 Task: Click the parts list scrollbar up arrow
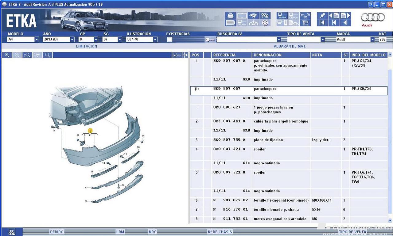(x=390, y=55)
